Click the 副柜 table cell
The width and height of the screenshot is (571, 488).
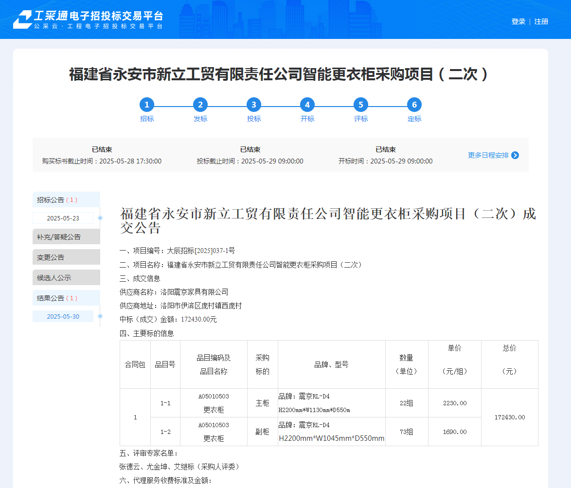(x=262, y=432)
